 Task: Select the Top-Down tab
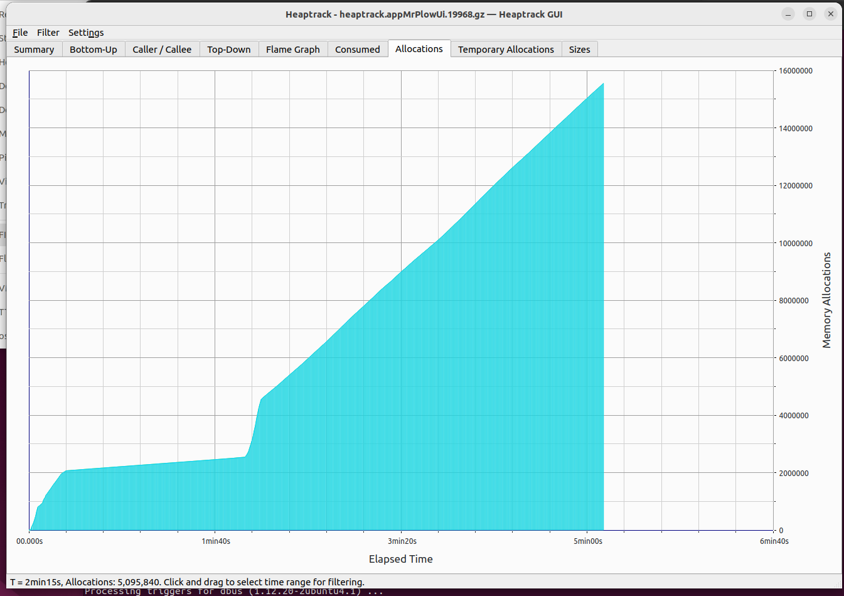click(229, 50)
